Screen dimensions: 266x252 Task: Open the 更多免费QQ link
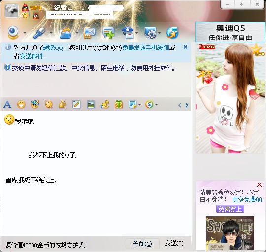tap(247, 199)
